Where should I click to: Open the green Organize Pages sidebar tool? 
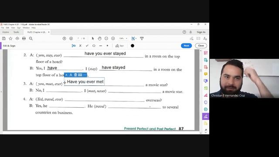tap(206, 88)
